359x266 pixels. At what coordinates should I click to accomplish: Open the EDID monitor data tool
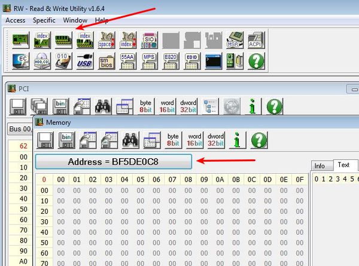(192, 61)
